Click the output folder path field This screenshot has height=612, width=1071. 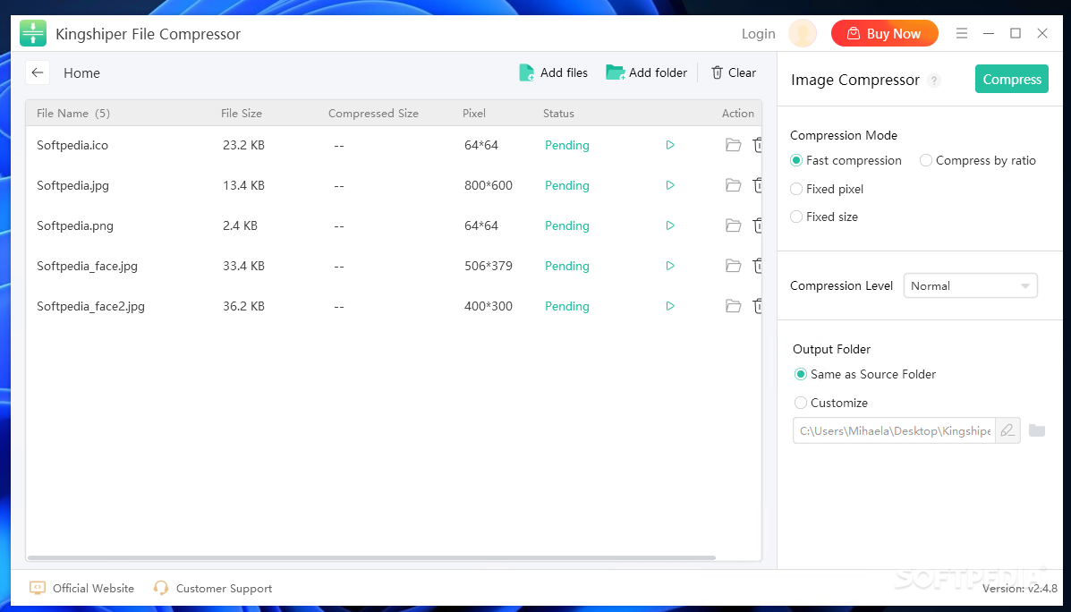click(x=894, y=430)
